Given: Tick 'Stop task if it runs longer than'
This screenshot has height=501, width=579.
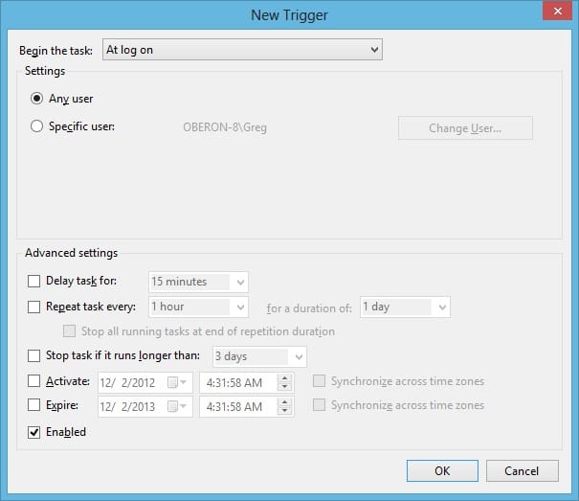Looking at the screenshot, I should point(34,356).
